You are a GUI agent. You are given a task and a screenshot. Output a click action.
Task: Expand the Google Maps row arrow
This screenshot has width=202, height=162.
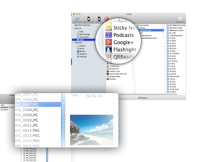point(133,77)
